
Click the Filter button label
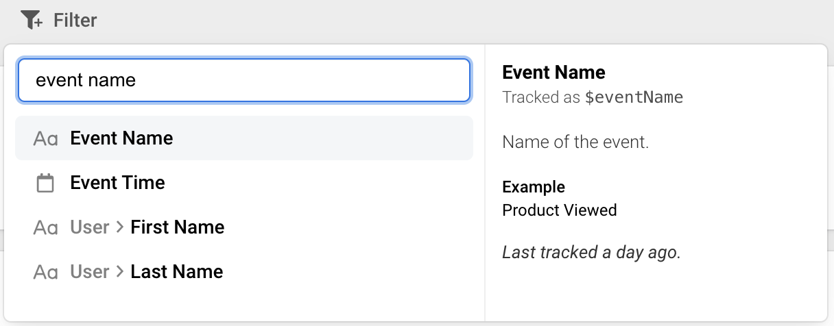(75, 21)
